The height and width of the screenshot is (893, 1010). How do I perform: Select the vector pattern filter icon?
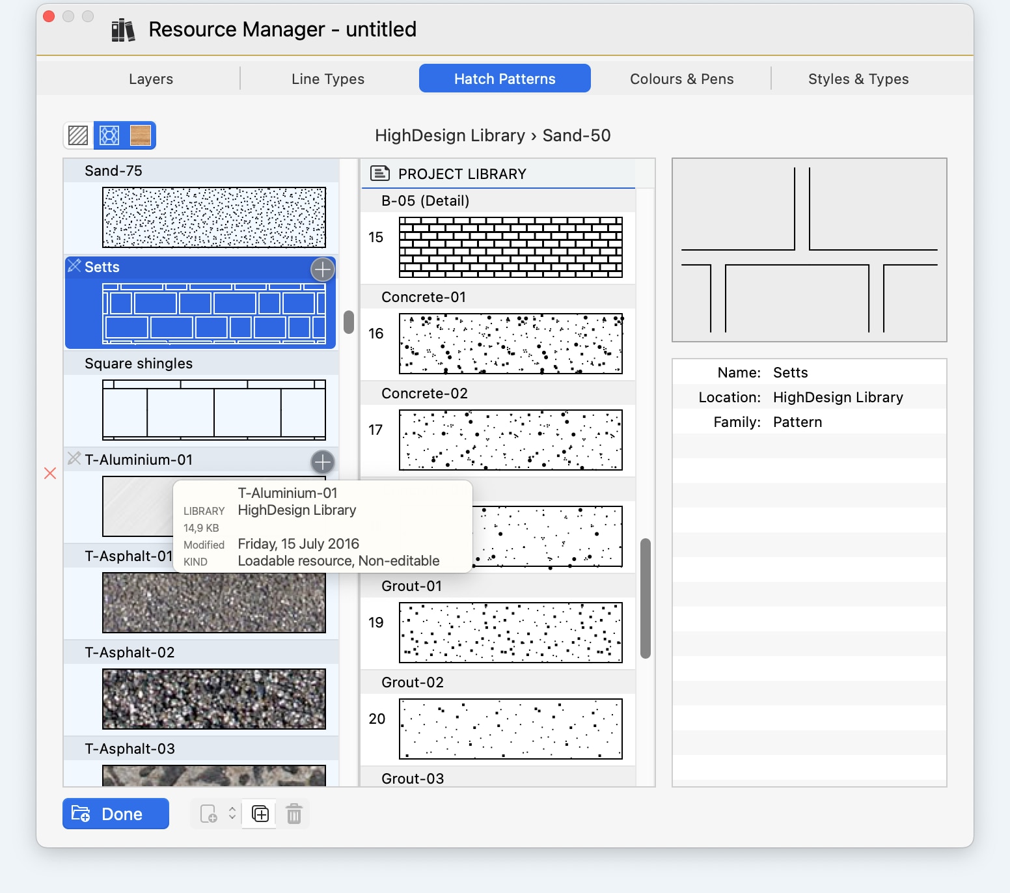click(x=109, y=135)
